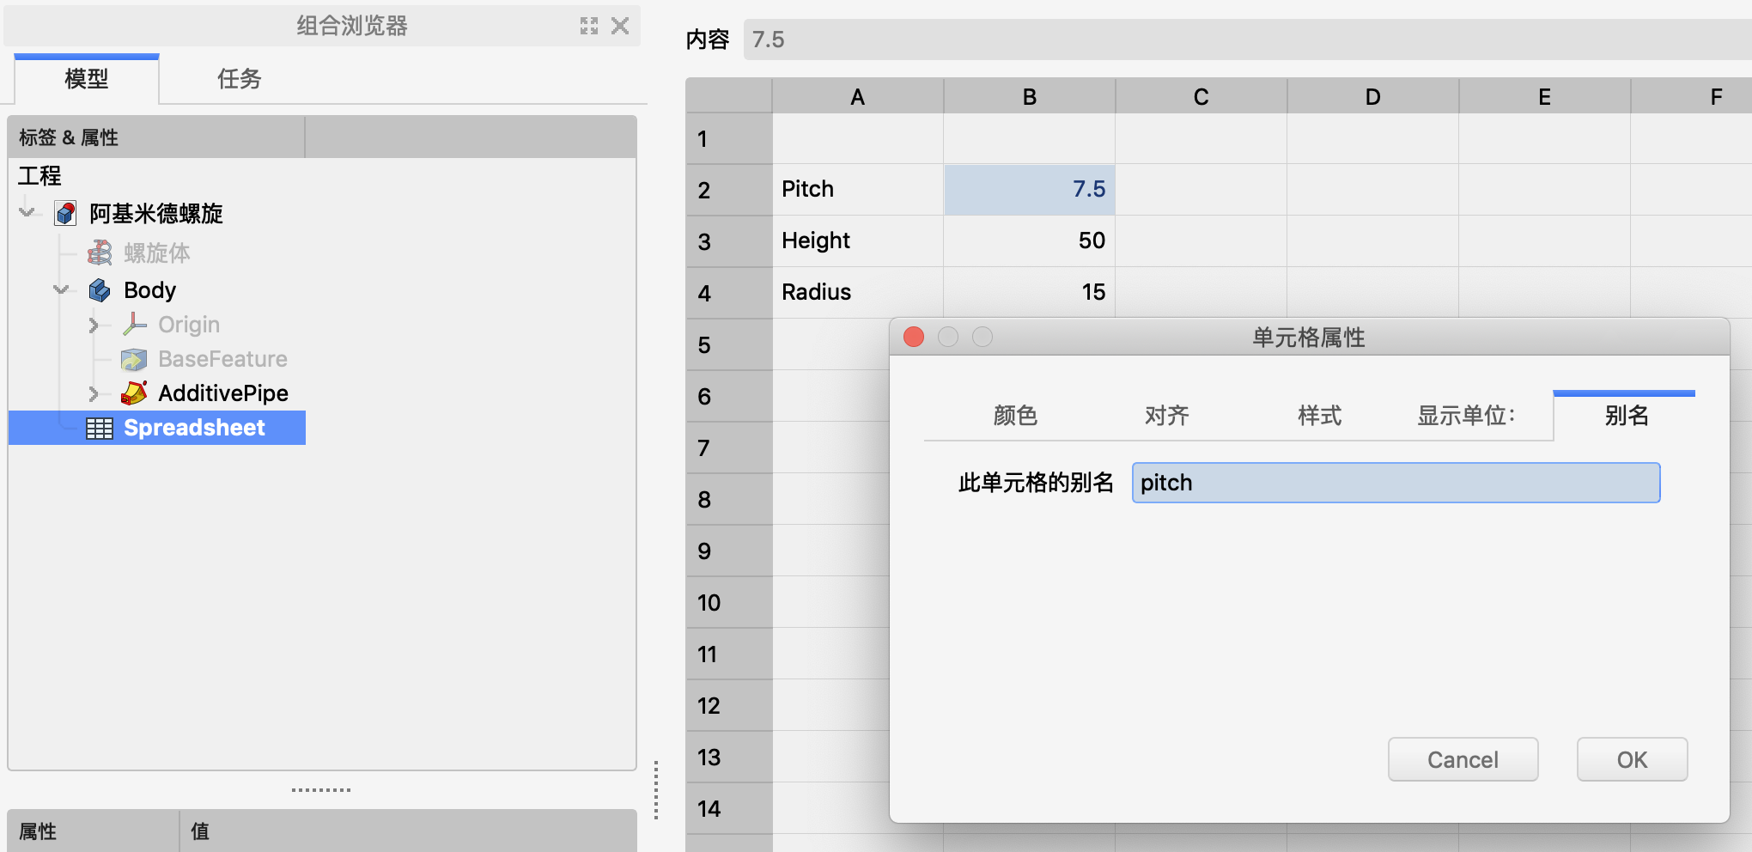Switch to the 任务 tab

pyautogui.click(x=239, y=79)
